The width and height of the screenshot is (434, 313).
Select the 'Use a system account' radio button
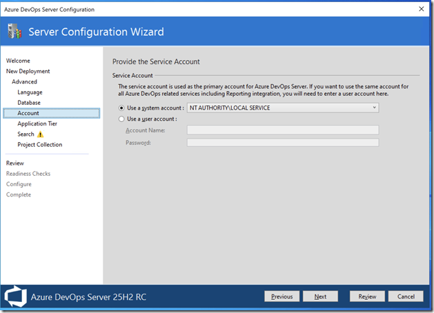(122, 108)
